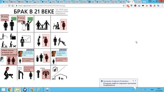Switch to YouTube tab 'disl'
Viewport: 164px width, 92px height.
point(21,2)
